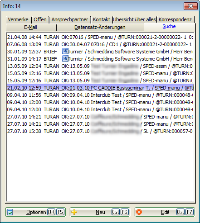Select the highlighted PC CADDIE Basisseminar entry
This screenshot has height=223, width=200.
(100, 88)
